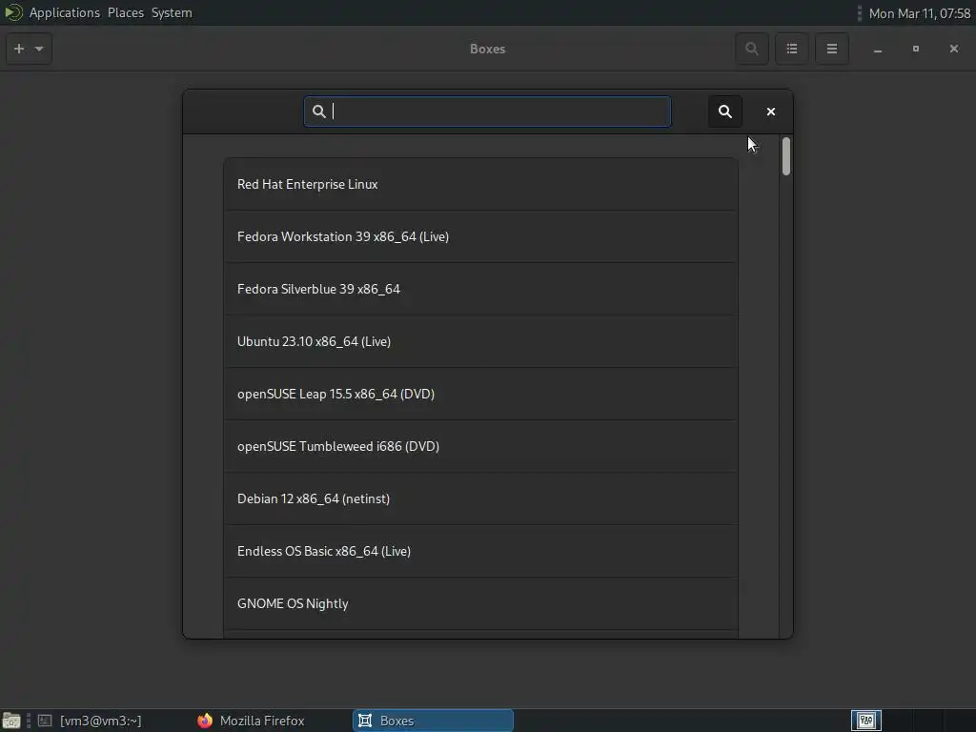Pick Endless OS Basic x86_64 (Live)

pyautogui.click(x=480, y=551)
